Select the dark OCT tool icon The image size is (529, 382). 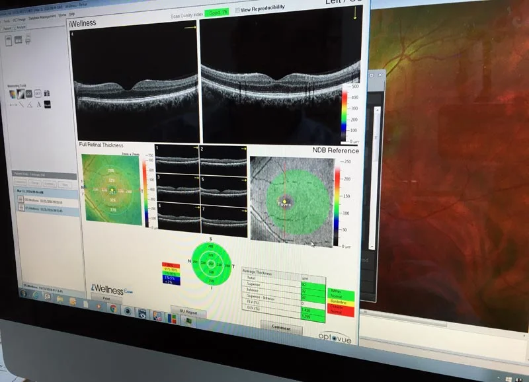29,93
